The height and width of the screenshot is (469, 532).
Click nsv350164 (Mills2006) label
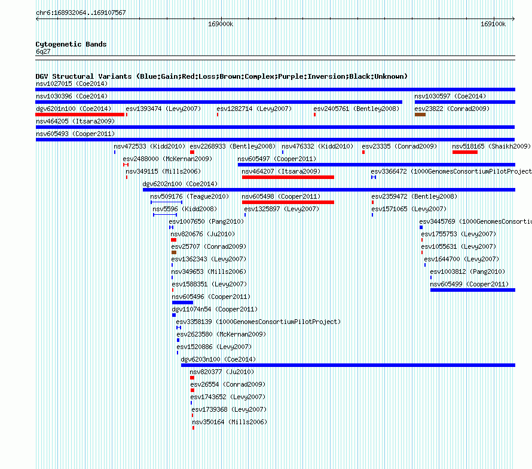point(230,422)
